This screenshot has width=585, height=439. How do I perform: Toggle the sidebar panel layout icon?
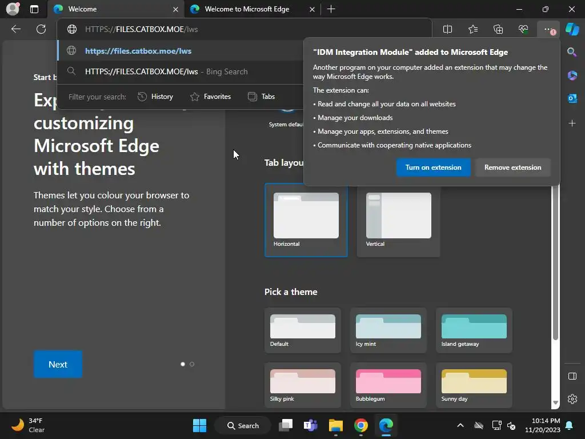pyautogui.click(x=572, y=376)
